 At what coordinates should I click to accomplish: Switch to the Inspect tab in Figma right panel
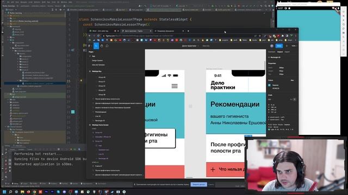coord(280,52)
